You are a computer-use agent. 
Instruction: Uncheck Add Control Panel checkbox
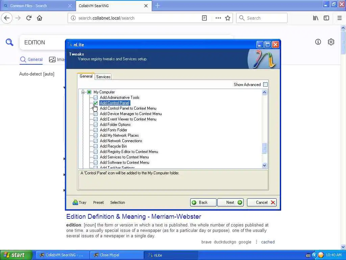96,103
